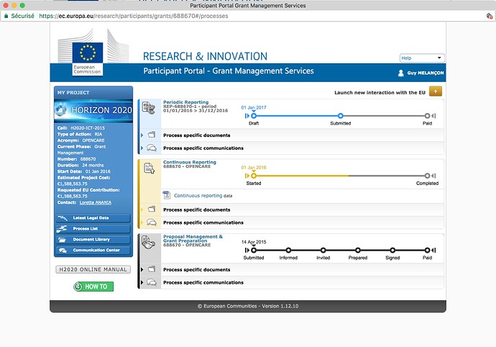Click Submitted marker on Proposal Management timeline
This screenshot has width=496, height=347.
(254, 250)
